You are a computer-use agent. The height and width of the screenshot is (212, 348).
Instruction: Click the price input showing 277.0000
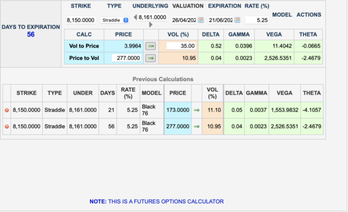click(x=126, y=58)
